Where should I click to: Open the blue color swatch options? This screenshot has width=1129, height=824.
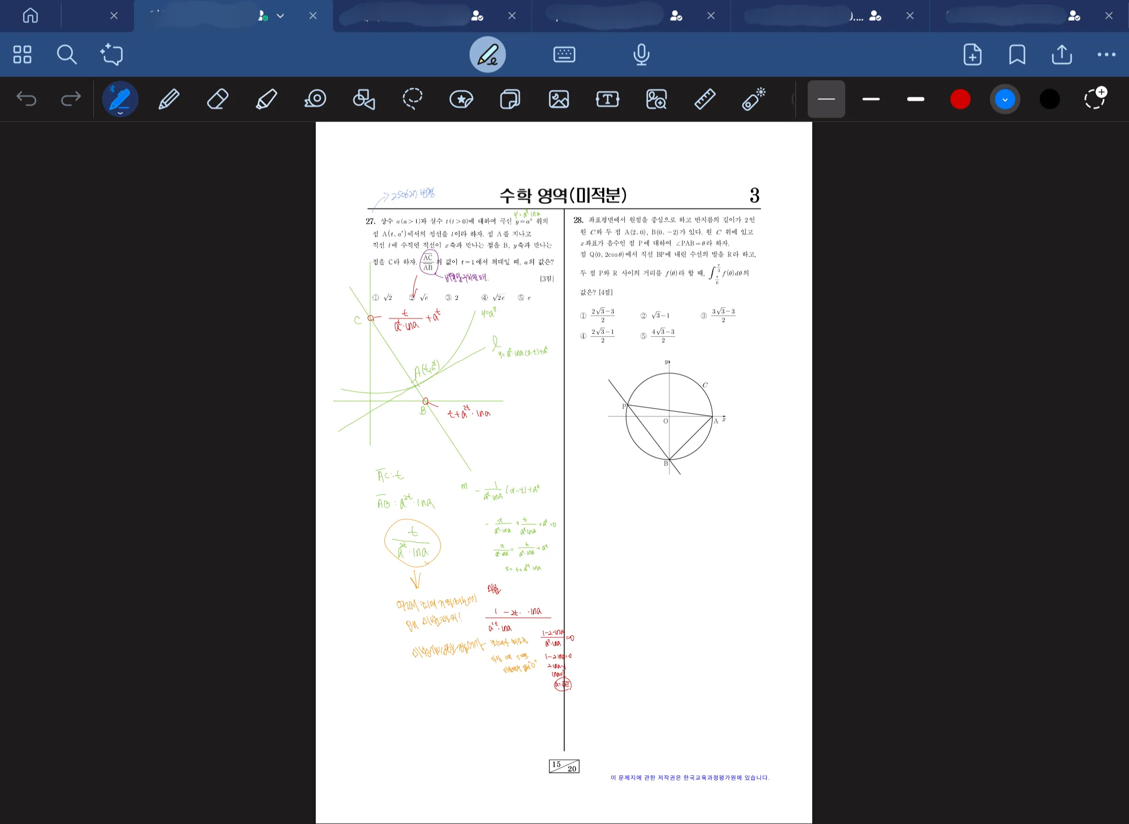click(x=1005, y=99)
